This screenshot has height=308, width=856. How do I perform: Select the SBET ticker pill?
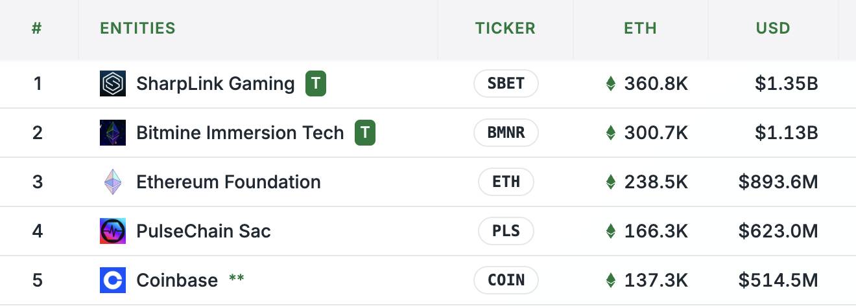pos(506,83)
